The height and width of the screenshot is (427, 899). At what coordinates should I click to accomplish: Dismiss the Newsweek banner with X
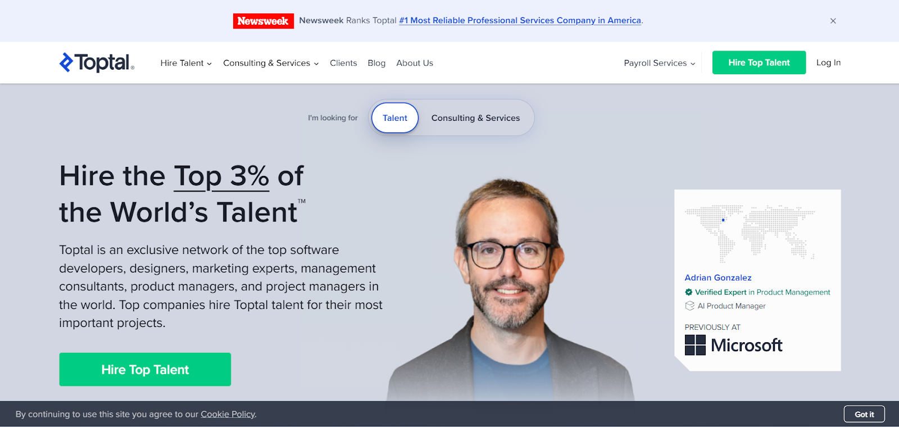(x=833, y=21)
